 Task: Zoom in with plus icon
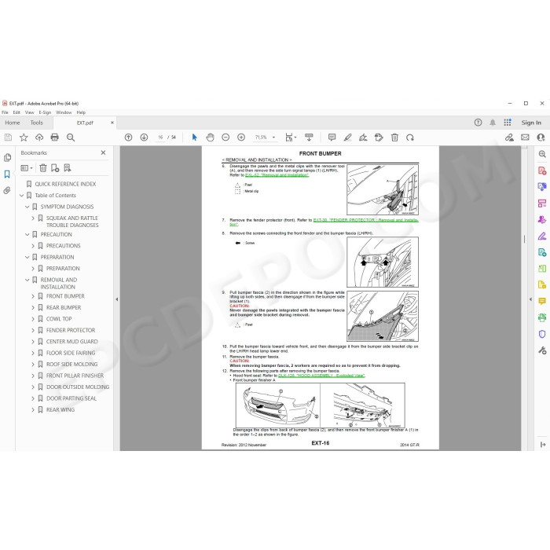click(241, 137)
